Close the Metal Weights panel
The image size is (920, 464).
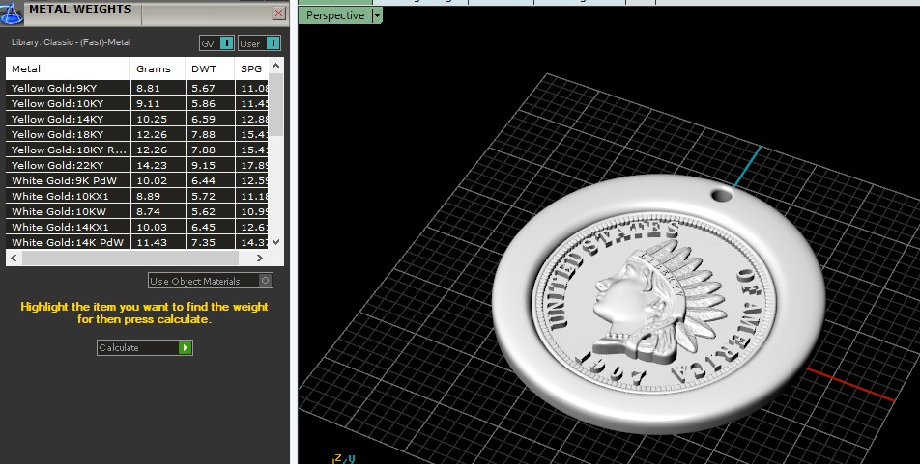click(279, 14)
